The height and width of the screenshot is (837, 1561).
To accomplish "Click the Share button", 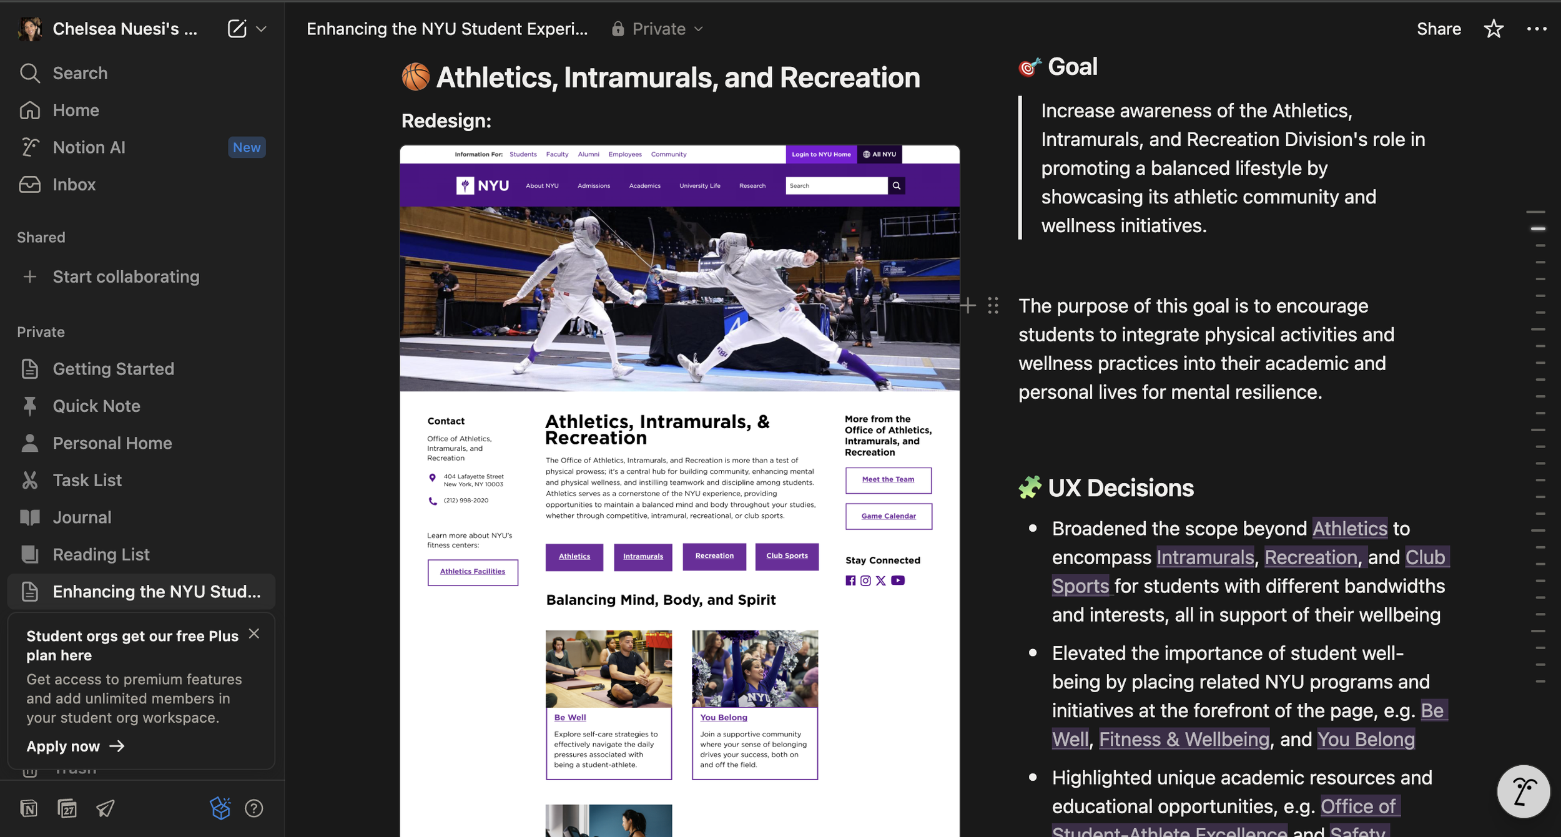I will click(1438, 29).
